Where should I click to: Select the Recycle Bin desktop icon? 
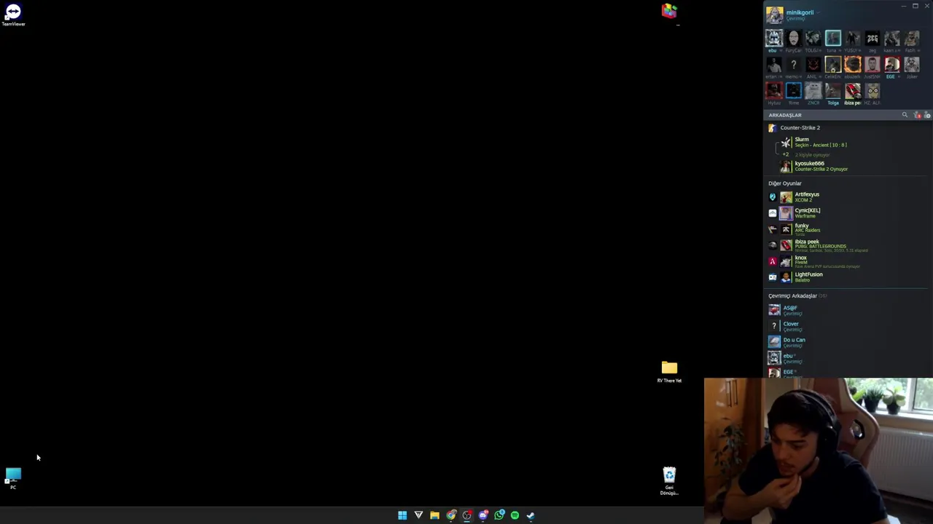point(669,480)
